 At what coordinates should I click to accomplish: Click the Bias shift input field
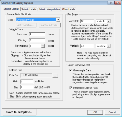click(x=27, y=87)
